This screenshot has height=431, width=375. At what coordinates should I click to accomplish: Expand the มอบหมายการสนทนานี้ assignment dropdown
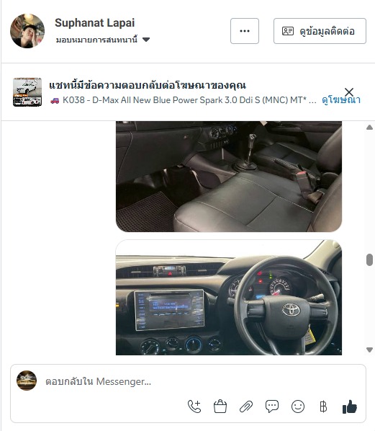tap(103, 40)
